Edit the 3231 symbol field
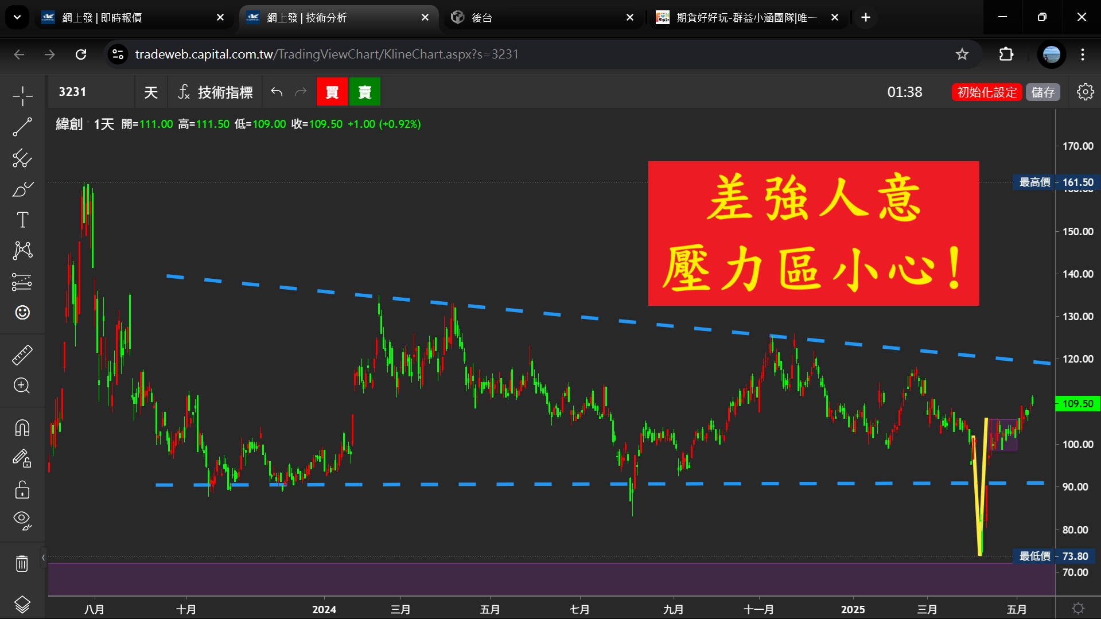Screen dimensions: 1101x619 pos(92,92)
